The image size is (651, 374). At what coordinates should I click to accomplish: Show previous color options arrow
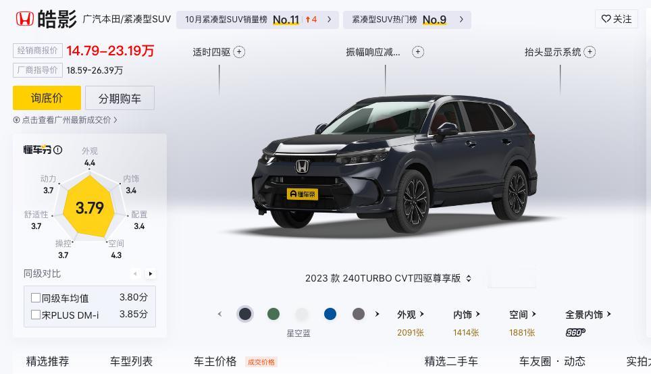(219, 314)
